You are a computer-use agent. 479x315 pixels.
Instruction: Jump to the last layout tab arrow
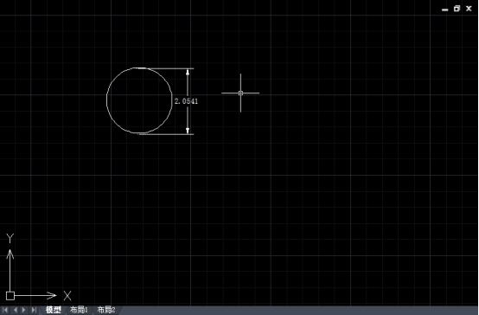[34, 310]
